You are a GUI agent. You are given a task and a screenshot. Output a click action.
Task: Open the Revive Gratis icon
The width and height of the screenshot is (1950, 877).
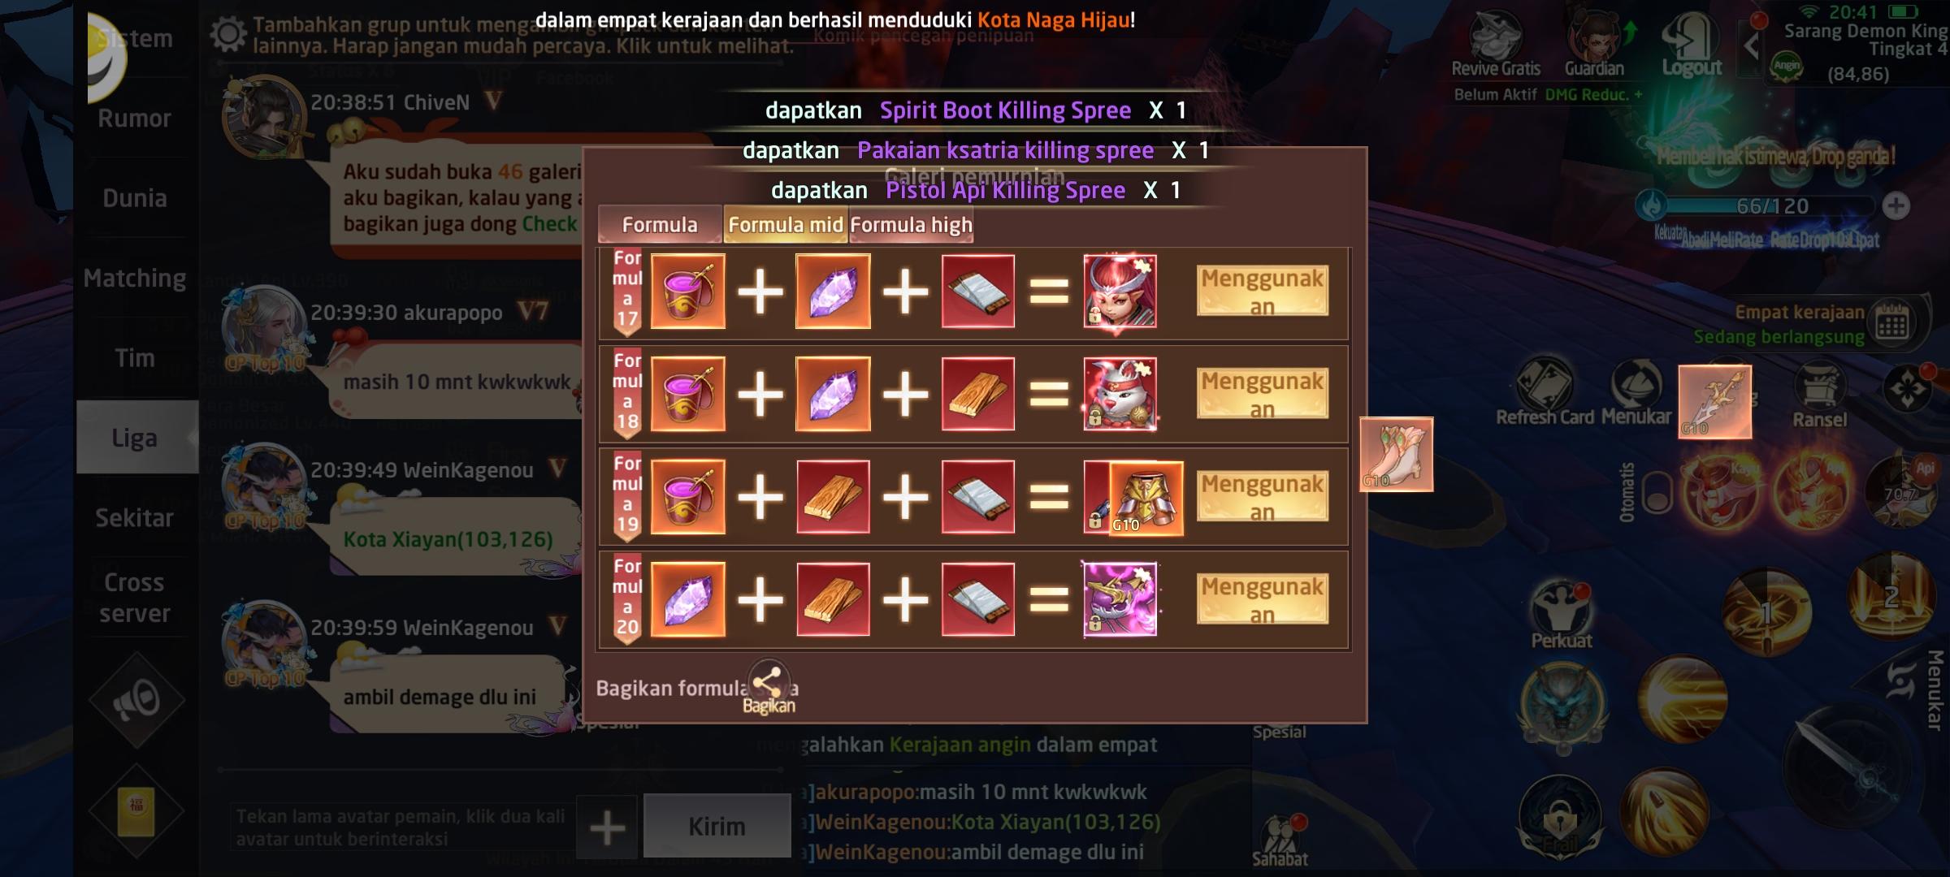[x=1496, y=45]
